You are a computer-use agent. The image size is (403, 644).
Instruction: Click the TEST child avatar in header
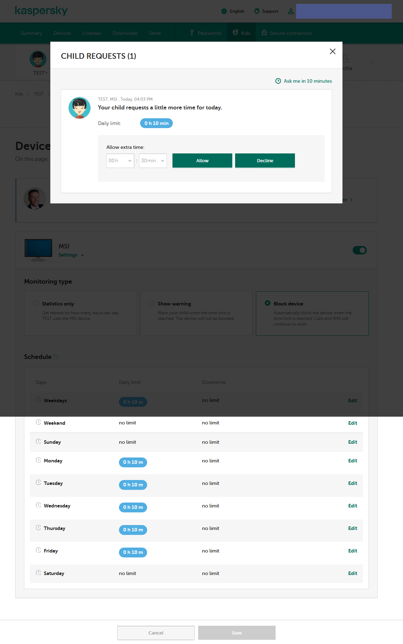[38, 59]
